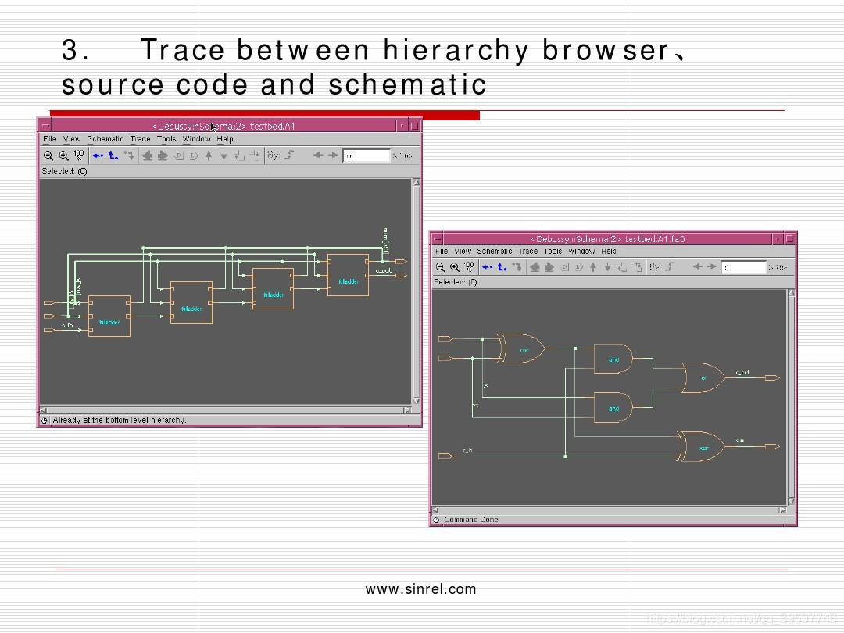Image resolution: width=844 pixels, height=633 pixels.
Task: Click the gray left arrow before testbed.A1.fa0 time field
Action: point(698,266)
